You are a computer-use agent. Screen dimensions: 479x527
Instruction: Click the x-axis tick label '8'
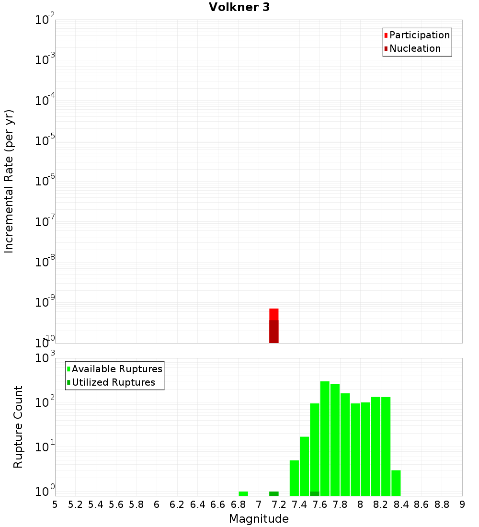[x=360, y=505]
